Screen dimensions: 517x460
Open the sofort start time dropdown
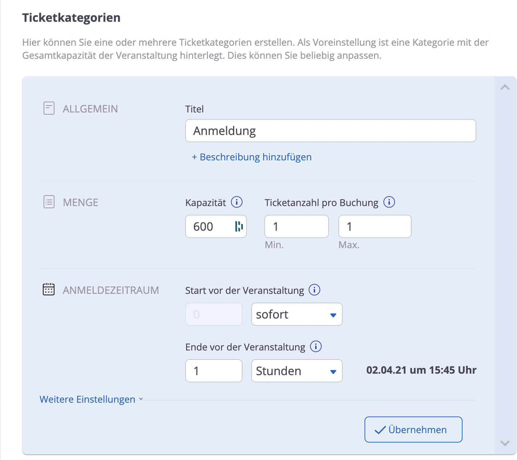pyautogui.click(x=297, y=314)
